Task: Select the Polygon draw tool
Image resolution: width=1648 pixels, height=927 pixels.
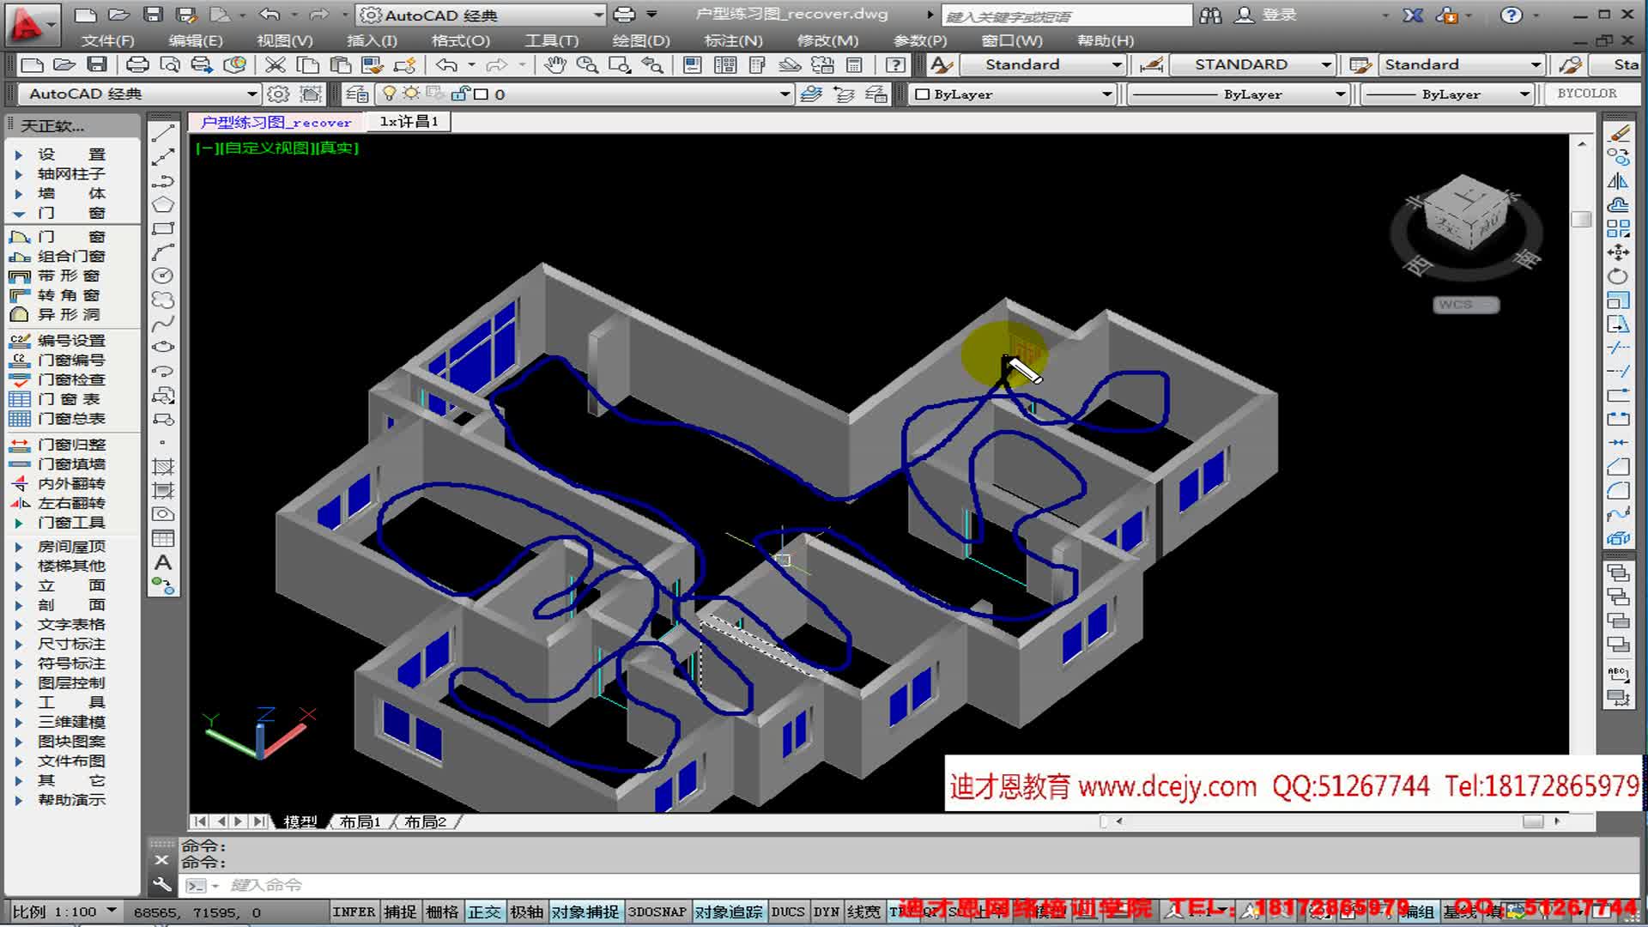Action: [163, 204]
